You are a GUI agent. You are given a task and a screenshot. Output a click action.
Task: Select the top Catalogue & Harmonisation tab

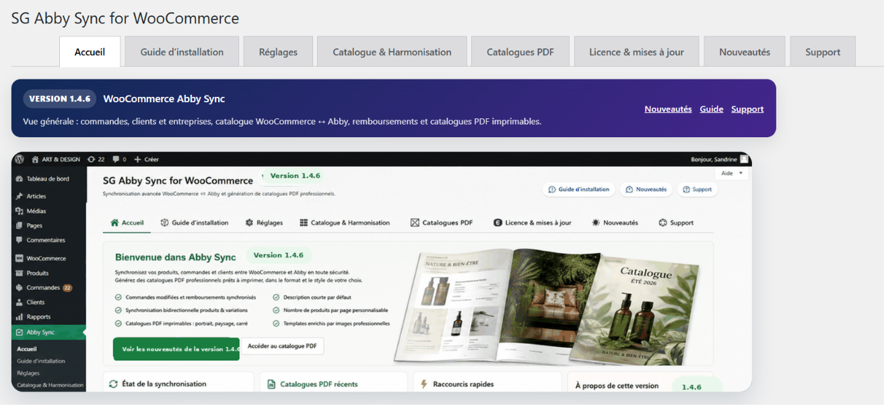(392, 52)
